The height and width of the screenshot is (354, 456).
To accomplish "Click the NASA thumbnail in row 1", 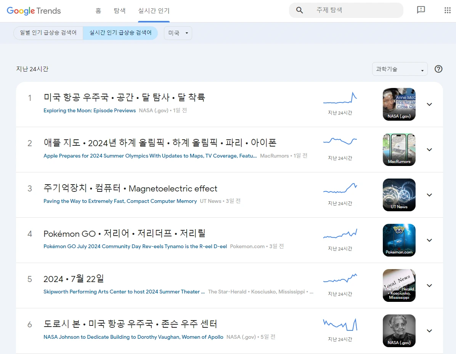I will pyautogui.click(x=399, y=104).
